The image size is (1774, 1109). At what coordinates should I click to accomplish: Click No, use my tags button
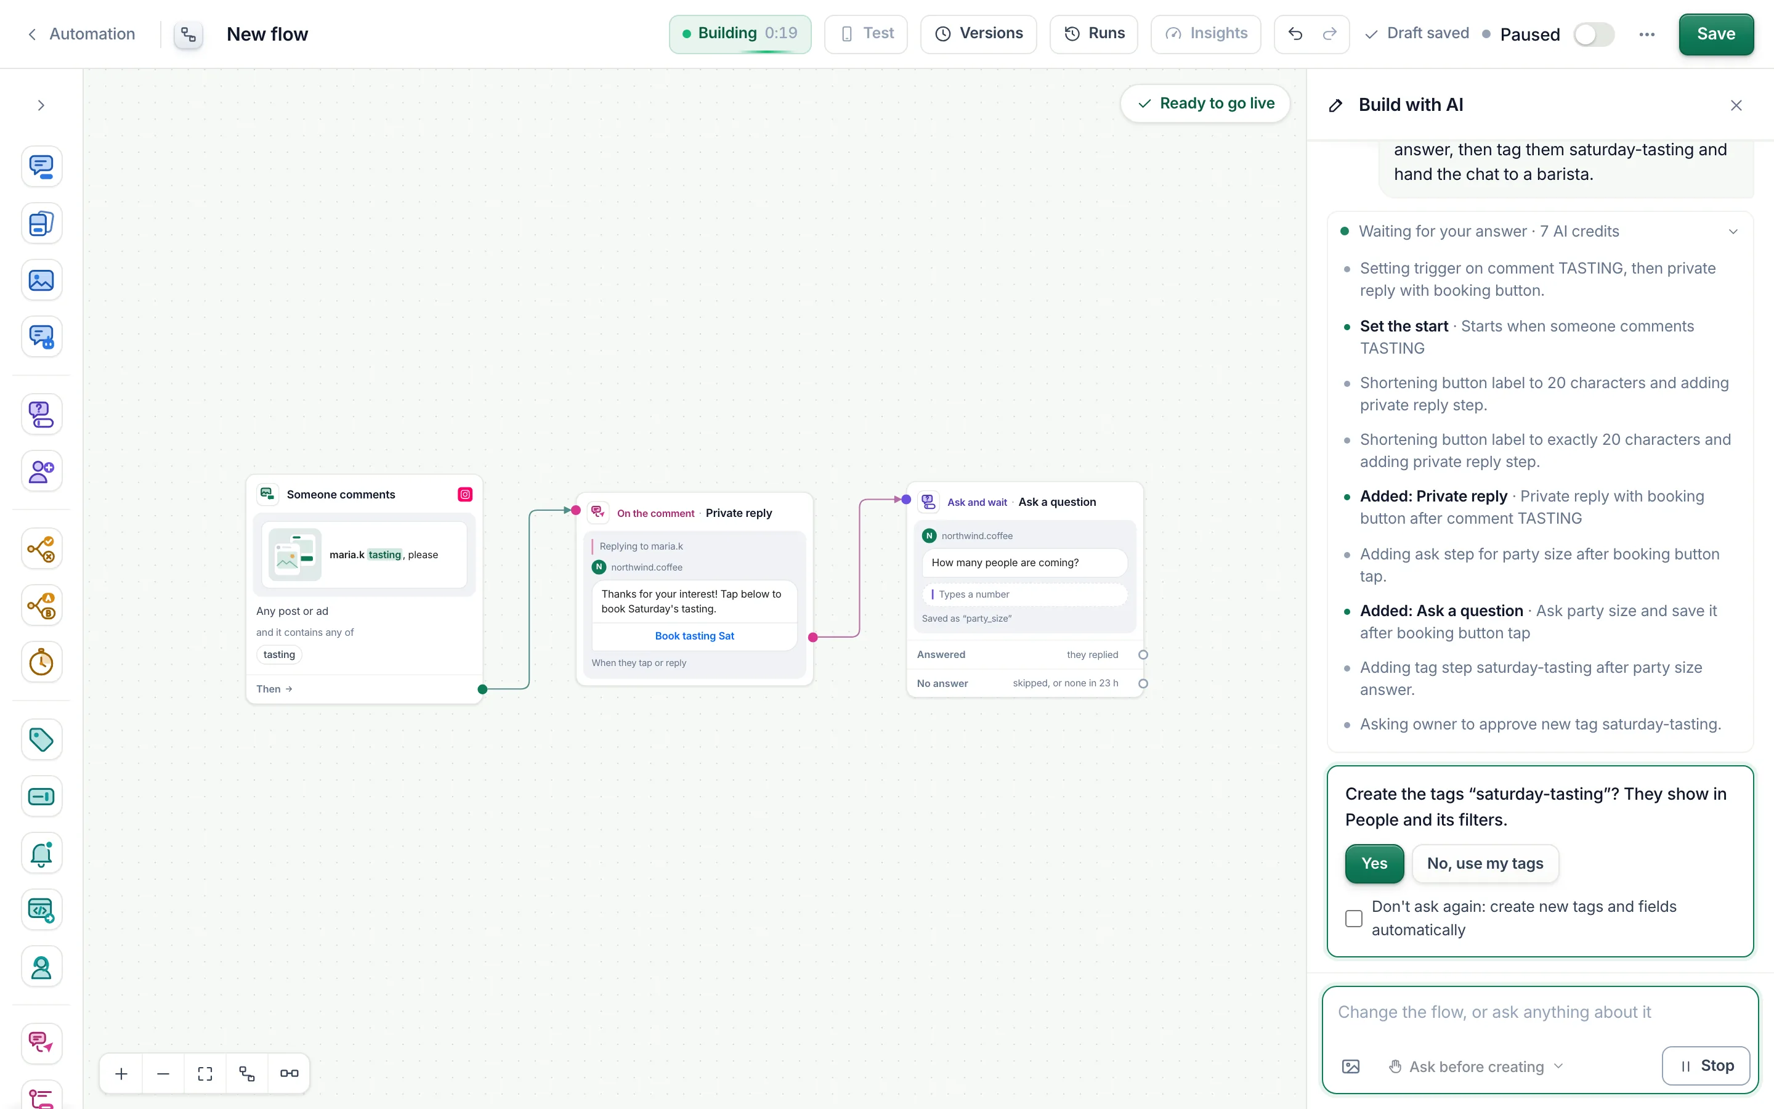tap(1485, 863)
